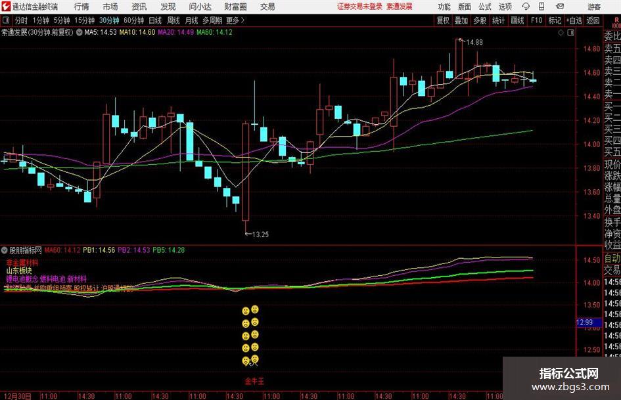Switch to the 月线 monthly chart
The width and height of the screenshot is (621, 400).
click(191, 20)
